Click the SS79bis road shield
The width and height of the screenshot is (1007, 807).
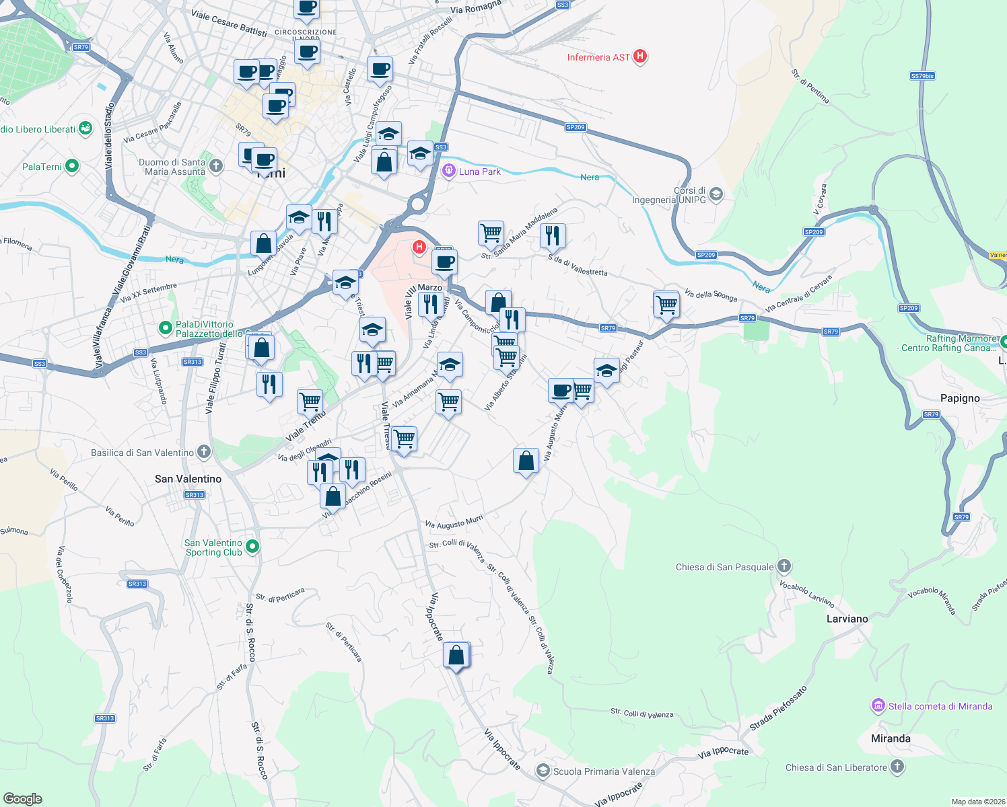pyautogui.click(x=922, y=76)
